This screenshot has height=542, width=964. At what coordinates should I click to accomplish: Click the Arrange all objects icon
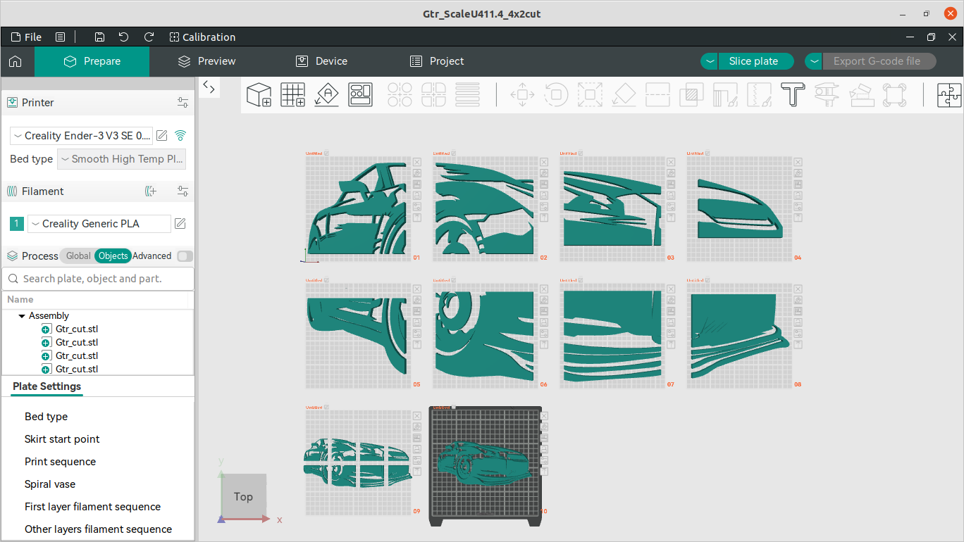[360, 94]
